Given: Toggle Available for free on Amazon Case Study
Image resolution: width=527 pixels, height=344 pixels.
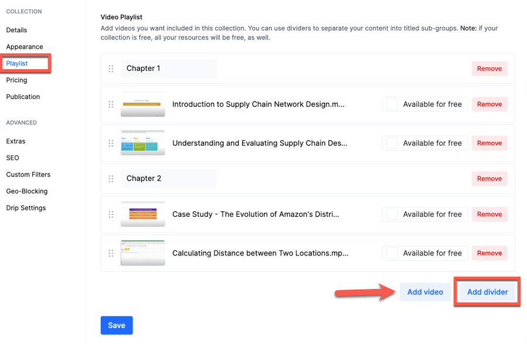Looking at the screenshot, I should 392,214.
